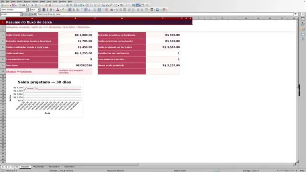Click cell showing R$ 3,585.00
This screenshot has height=172, width=306.
point(163,47)
